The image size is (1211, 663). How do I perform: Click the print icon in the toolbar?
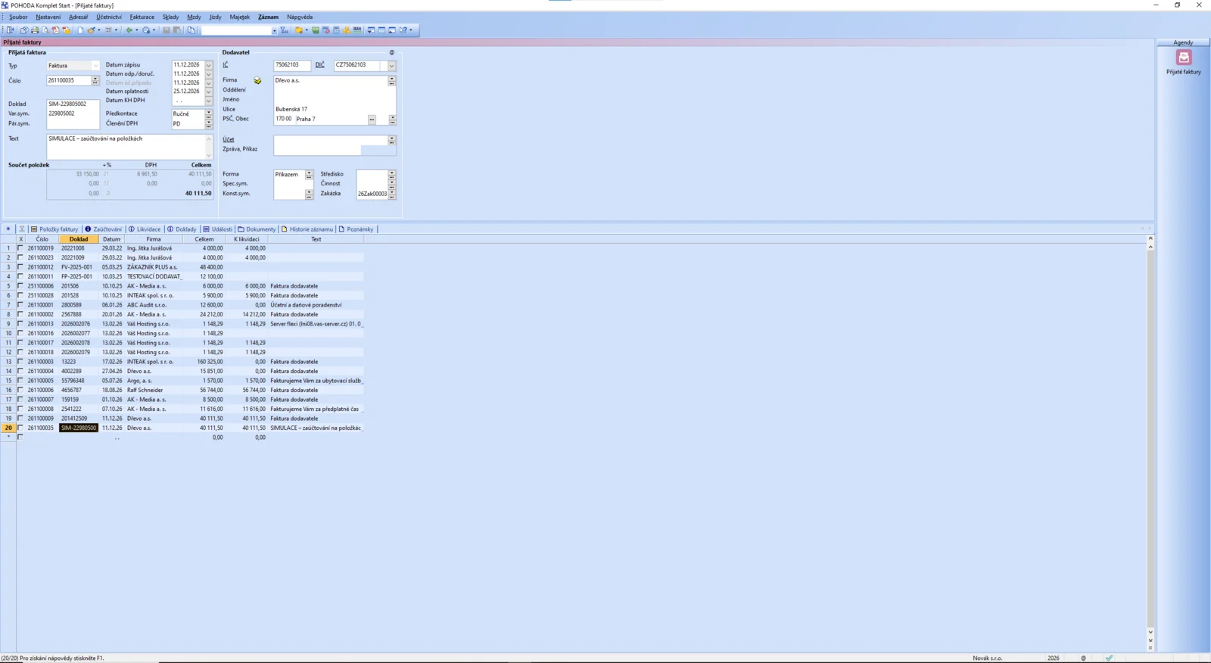pyautogui.click(x=35, y=30)
